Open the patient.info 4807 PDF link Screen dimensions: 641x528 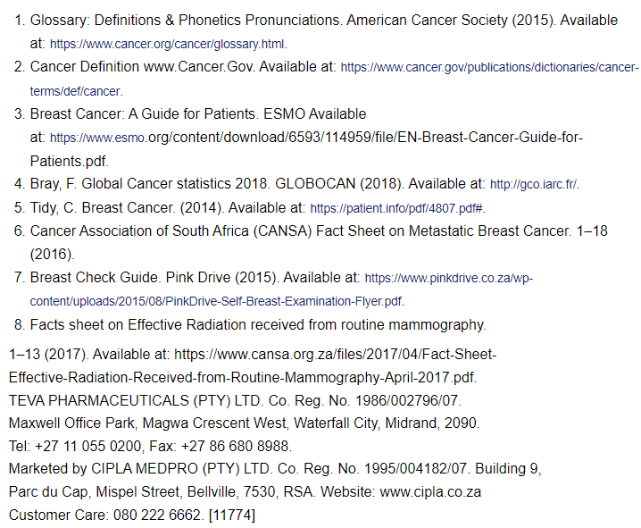(396, 208)
